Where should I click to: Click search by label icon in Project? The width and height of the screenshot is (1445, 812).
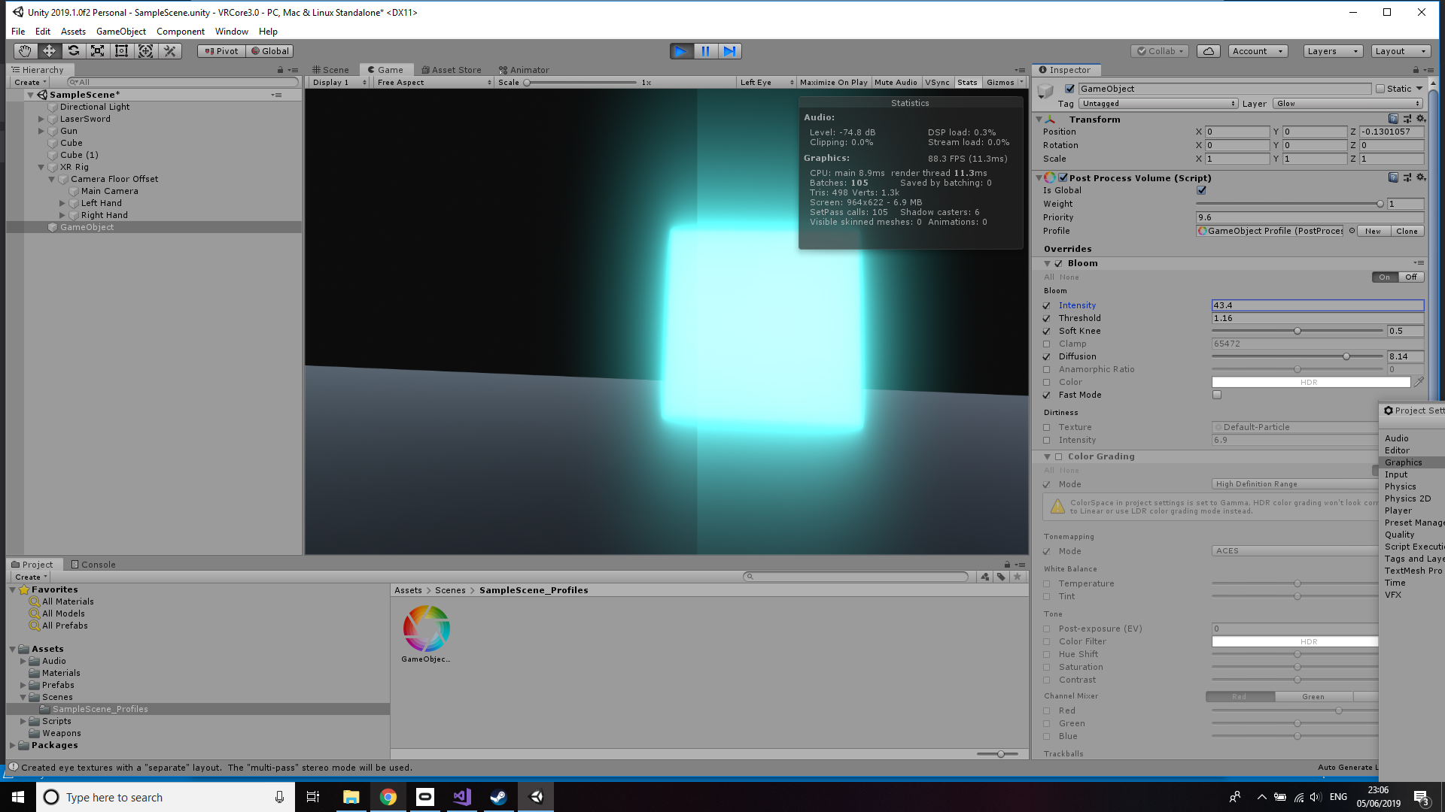coord(1001,577)
